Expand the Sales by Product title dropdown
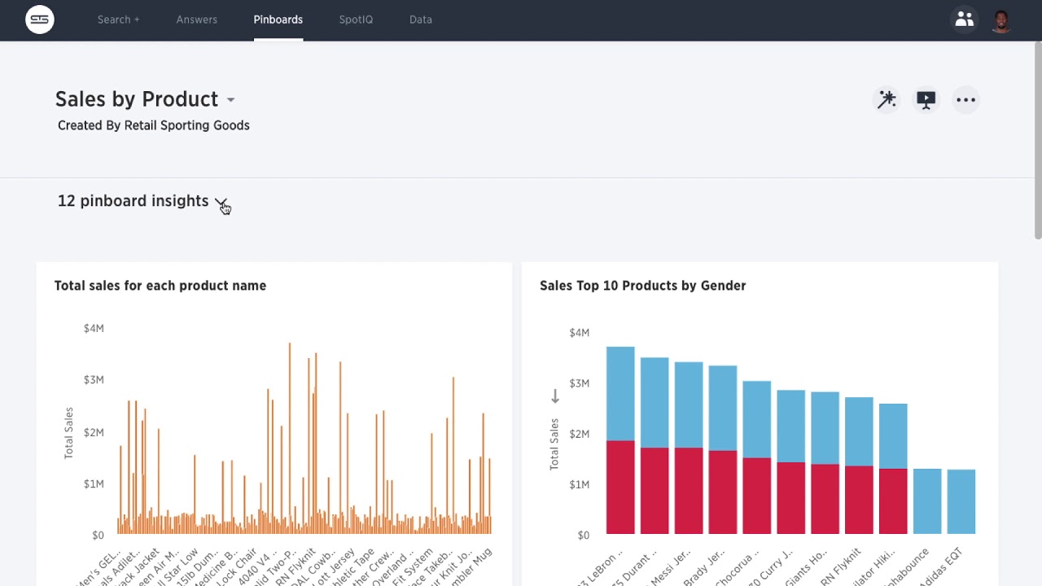 point(230,100)
